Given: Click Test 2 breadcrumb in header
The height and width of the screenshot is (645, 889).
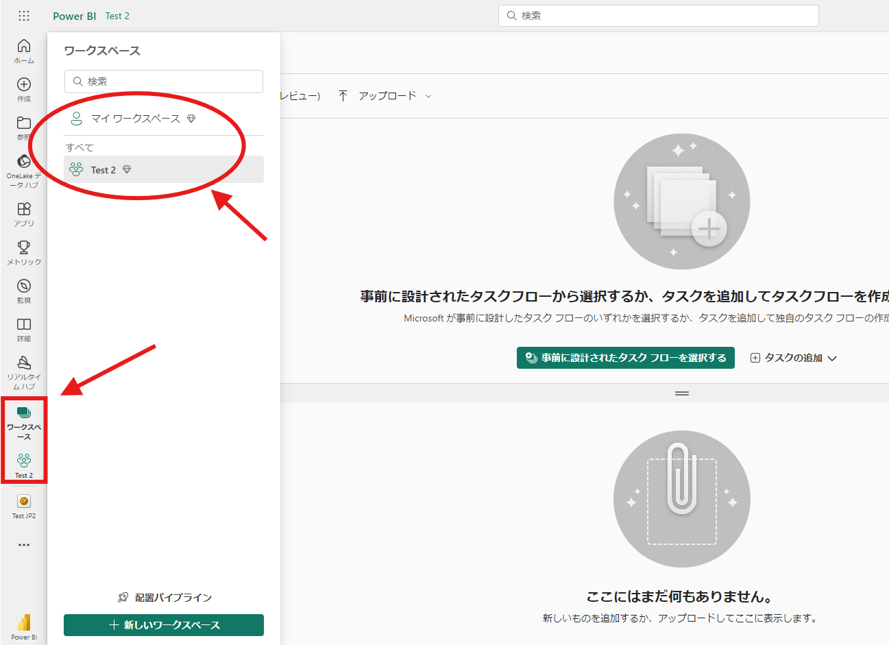Looking at the screenshot, I should pyautogui.click(x=117, y=16).
